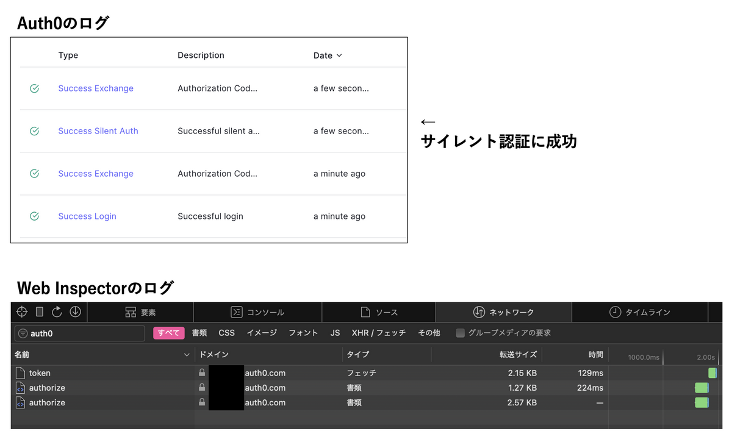732x434 pixels.
Task: Filter requests by JS
Action: 335,333
